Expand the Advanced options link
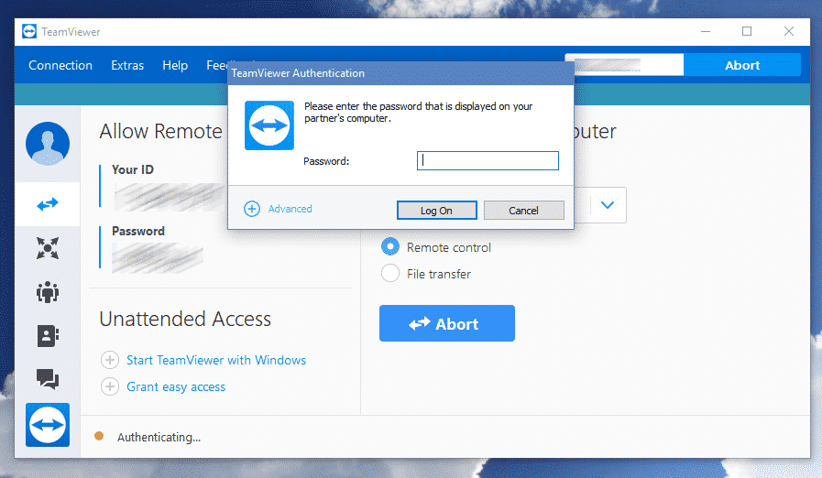The height and width of the screenshot is (478, 822). [x=290, y=209]
